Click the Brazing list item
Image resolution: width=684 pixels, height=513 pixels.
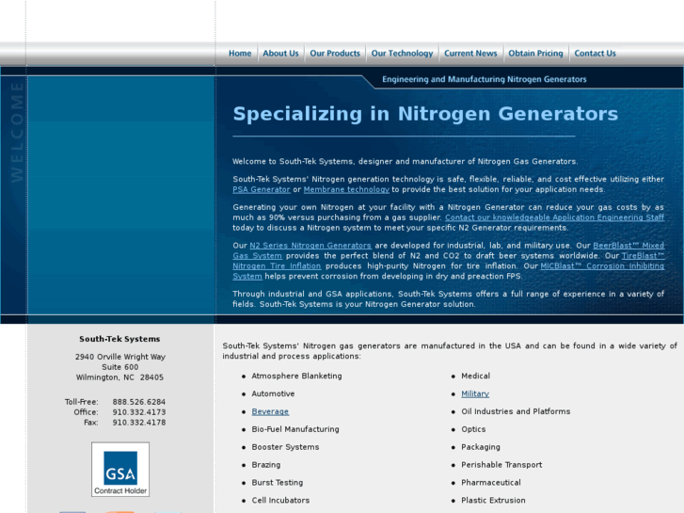[266, 465]
